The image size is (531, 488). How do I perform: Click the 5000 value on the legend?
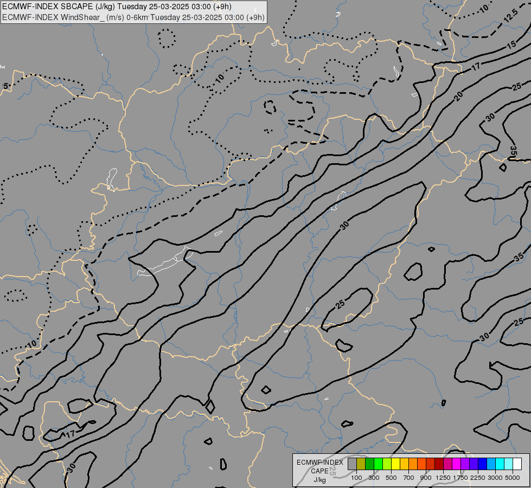click(x=513, y=478)
